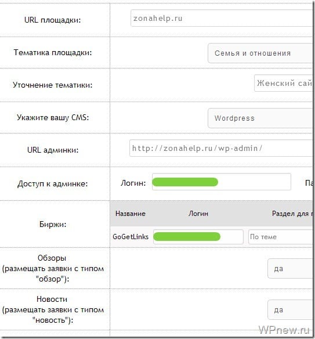Click the Название column header
Viewport: 315px width, 339px height.
131,214
